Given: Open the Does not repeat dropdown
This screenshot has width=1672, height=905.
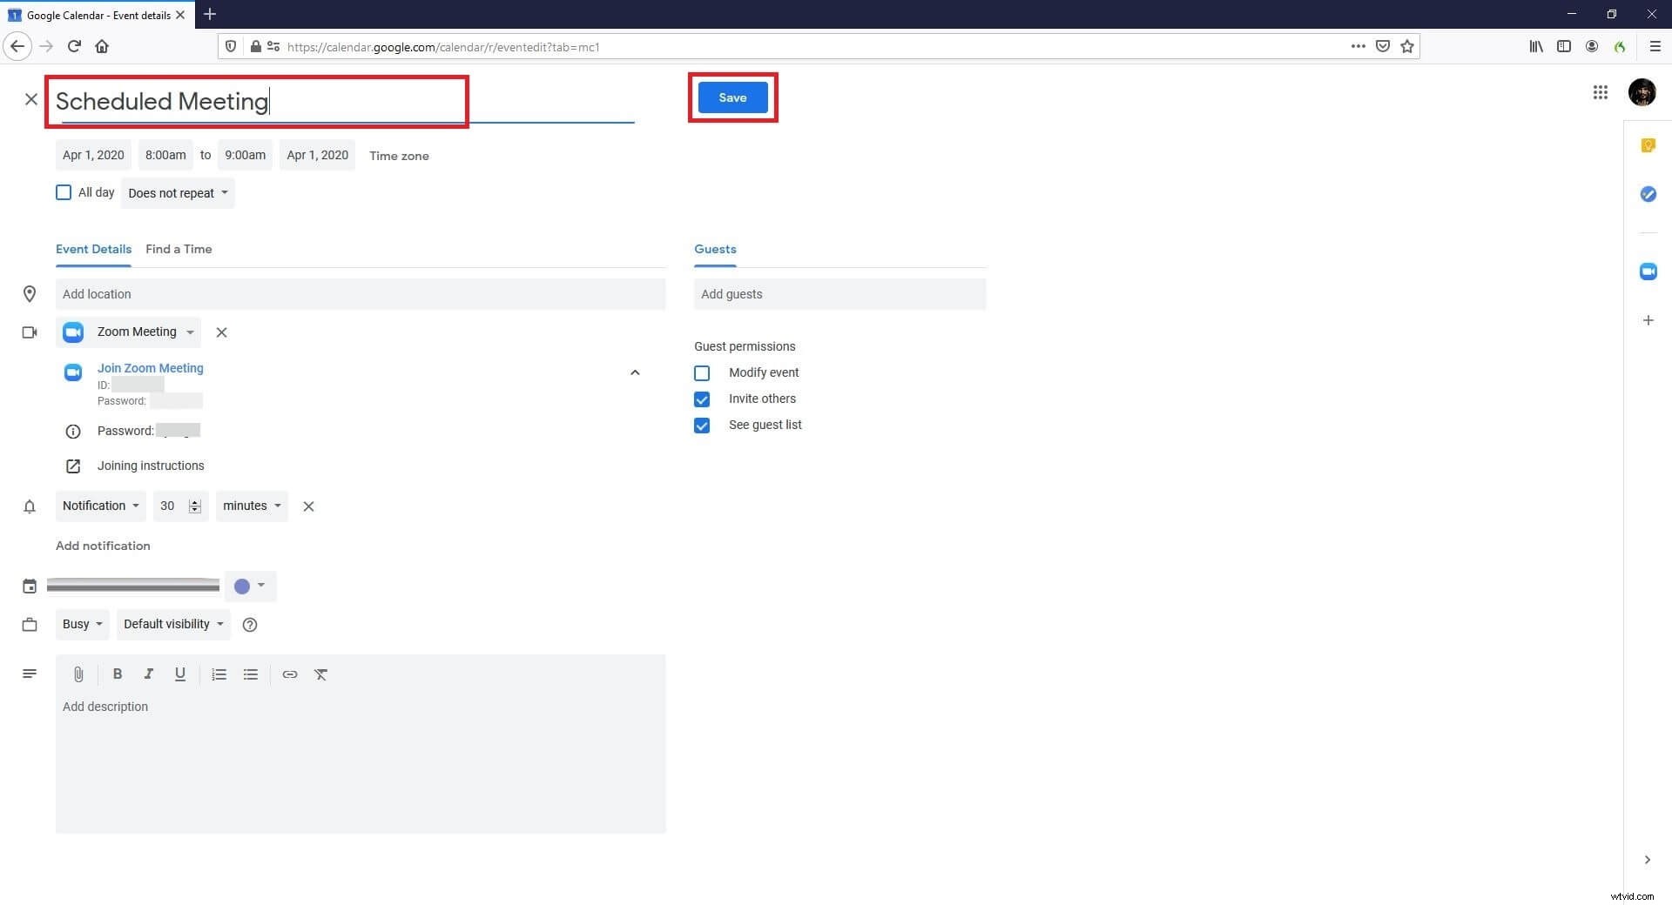Looking at the screenshot, I should (178, 192).
